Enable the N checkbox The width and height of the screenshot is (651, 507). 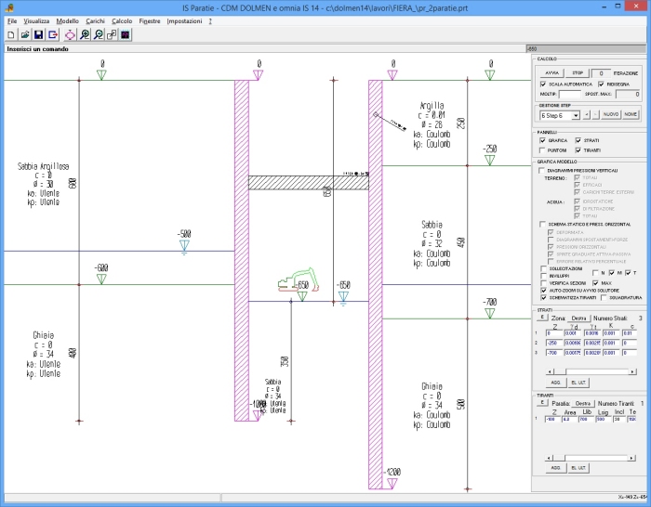pos(595,273)
